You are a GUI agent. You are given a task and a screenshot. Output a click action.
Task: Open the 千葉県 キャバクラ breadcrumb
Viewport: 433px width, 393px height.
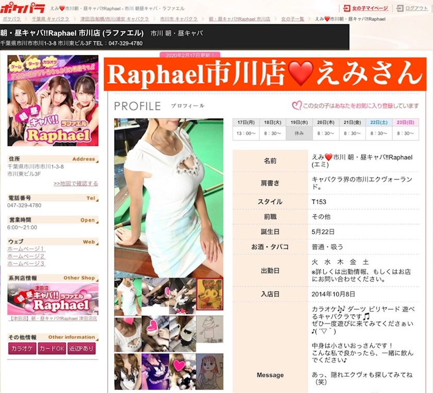coord(53,19)
